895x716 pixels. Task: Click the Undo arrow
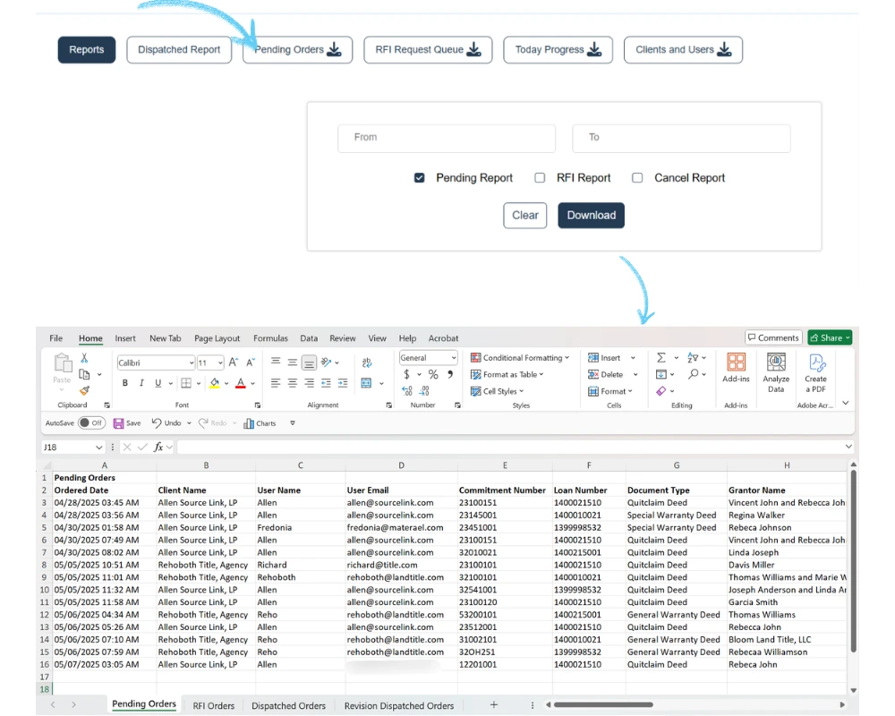157,422
